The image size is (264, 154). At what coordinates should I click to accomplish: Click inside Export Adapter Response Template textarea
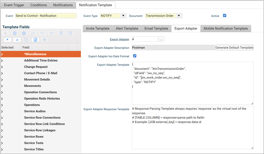click(193, 128)
